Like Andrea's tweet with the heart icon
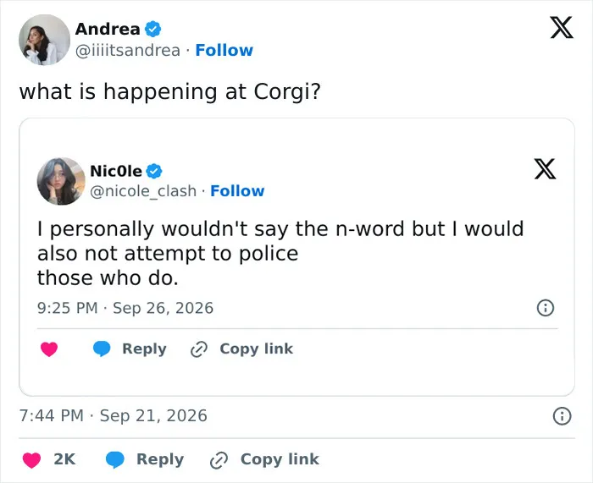 pyautogui.click(x=32, y=460)
